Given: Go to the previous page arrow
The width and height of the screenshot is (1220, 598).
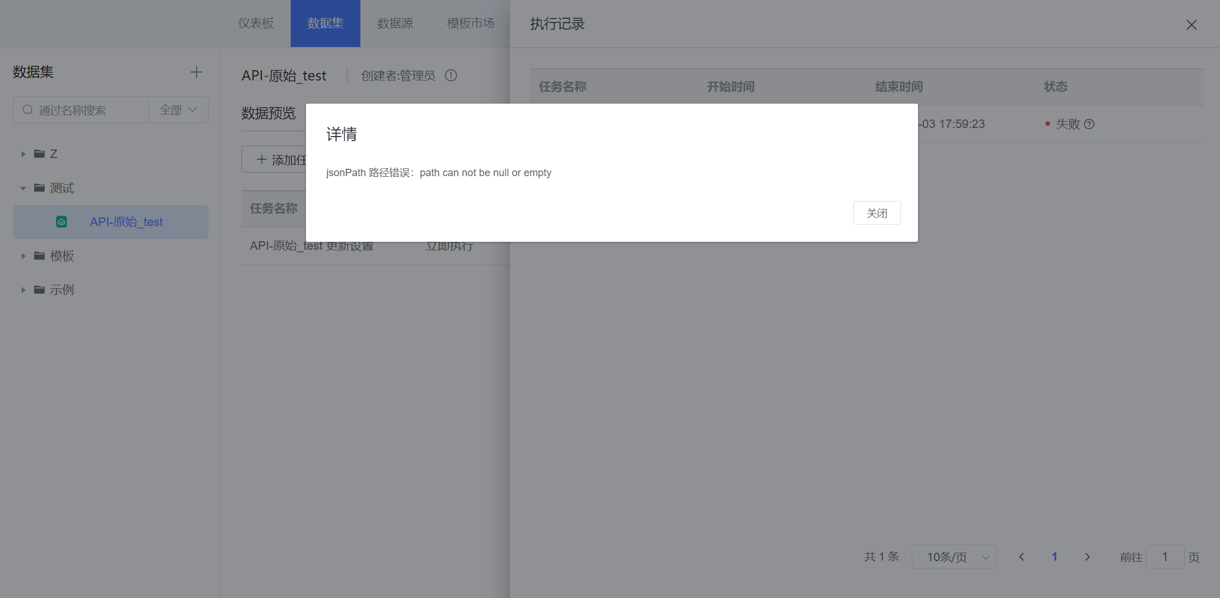Looking at the screenshot, I should point(1022,557).
